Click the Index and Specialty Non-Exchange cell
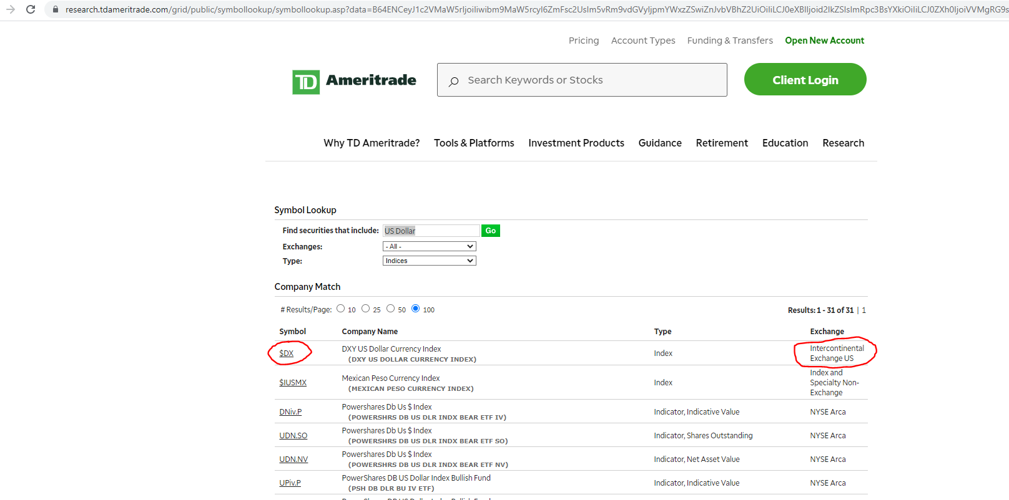Image resolution: width=1009 pixels, height=500 pixels. point(834,383)
